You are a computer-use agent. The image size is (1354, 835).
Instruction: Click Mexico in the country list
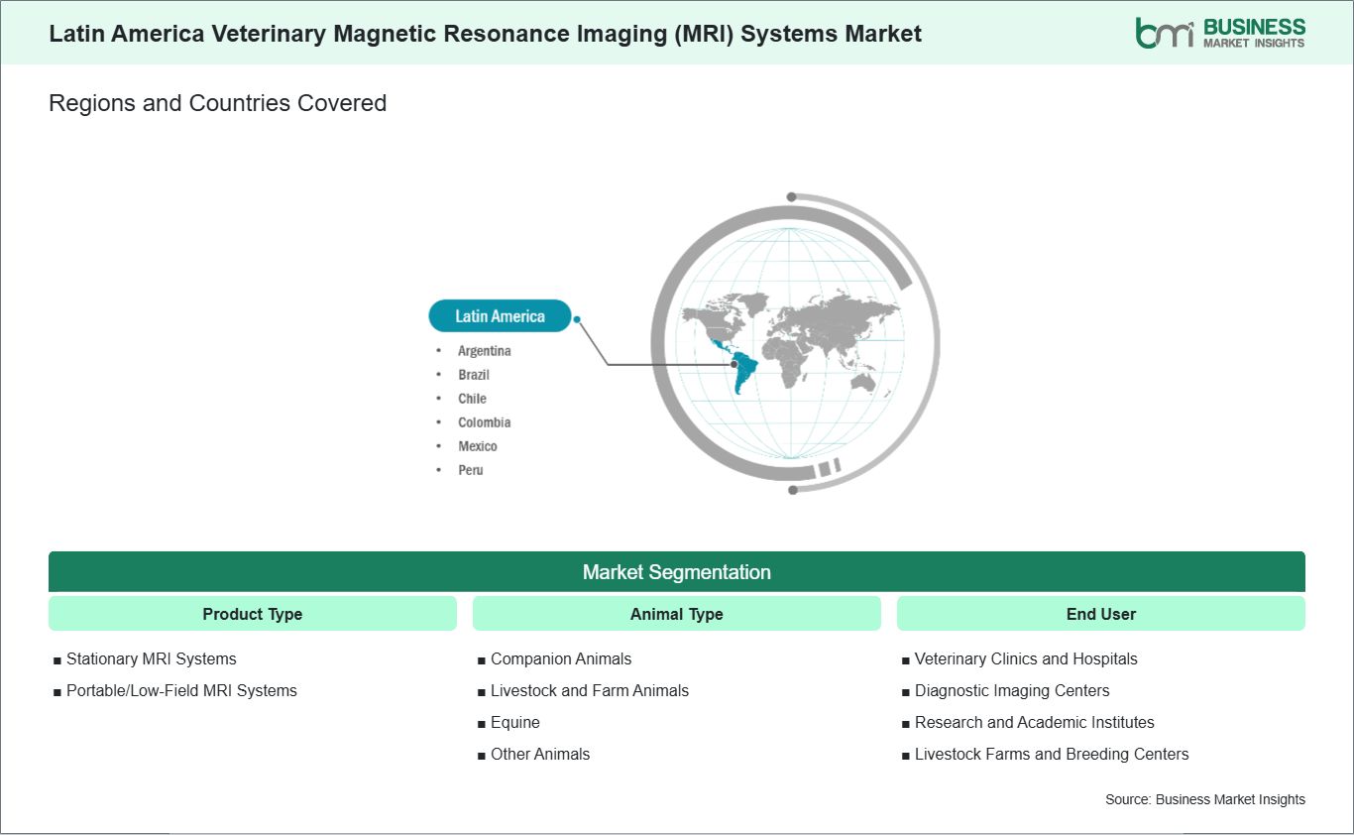[x=478, y=446]
